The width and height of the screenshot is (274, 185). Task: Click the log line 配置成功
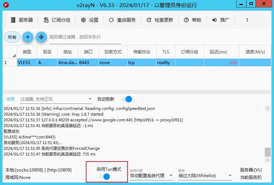coord(11,131)
